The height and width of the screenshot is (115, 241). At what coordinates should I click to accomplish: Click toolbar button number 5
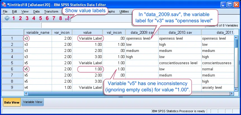point(40,18)
